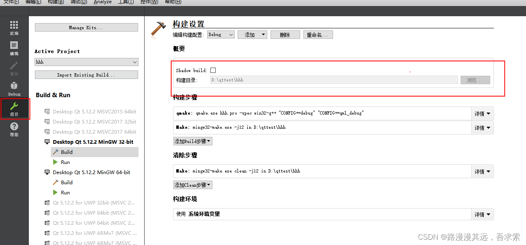
Task: Click the make clean step command text
Action: [238, 171]
